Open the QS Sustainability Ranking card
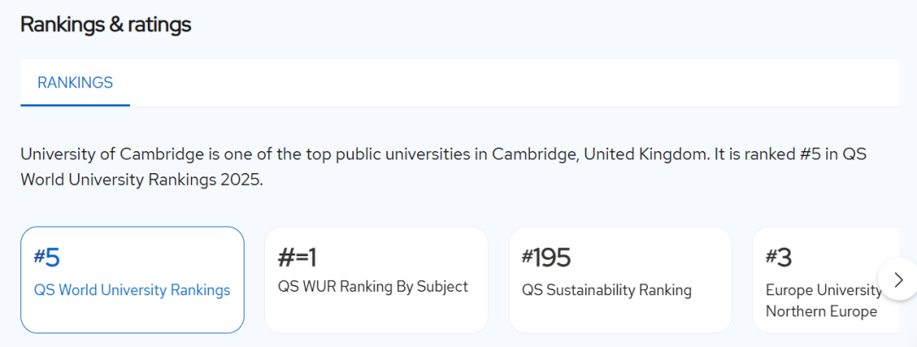This screenshot has height=347, width=917. click(620, 280)
